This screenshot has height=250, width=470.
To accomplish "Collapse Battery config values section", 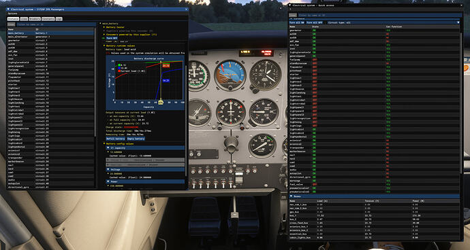I will (x=104, y=143).
